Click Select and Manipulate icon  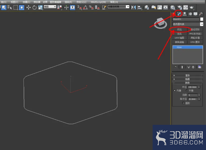click(x=66, y=7)
